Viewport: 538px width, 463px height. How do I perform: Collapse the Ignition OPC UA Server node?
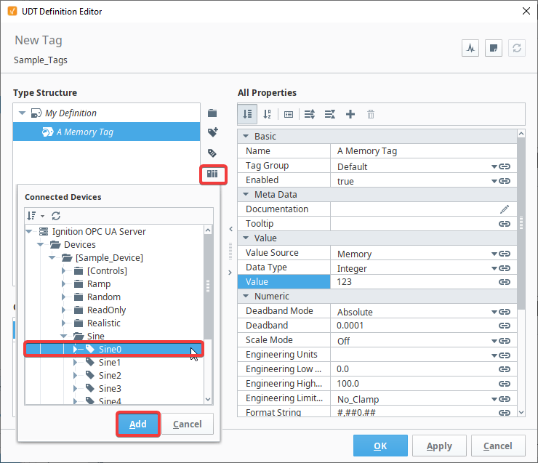pyautogui.click(x=29, y=231)
